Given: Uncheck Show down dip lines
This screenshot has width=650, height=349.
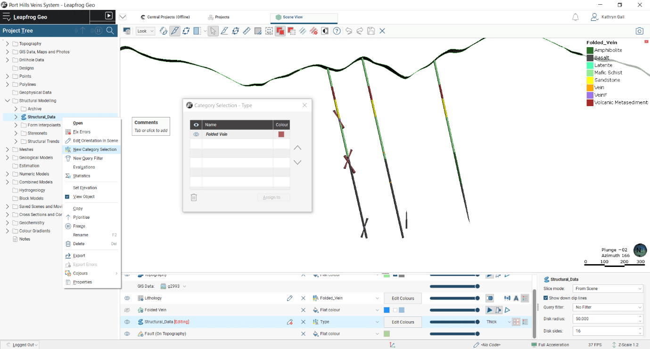Looking at the screenshot, I should coord(546,298).
